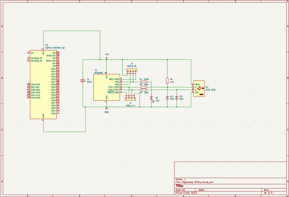The image size is (289, 197).
Task: Select the R4 1k5 resistor symbol
Action: click(x=167, y=81)
